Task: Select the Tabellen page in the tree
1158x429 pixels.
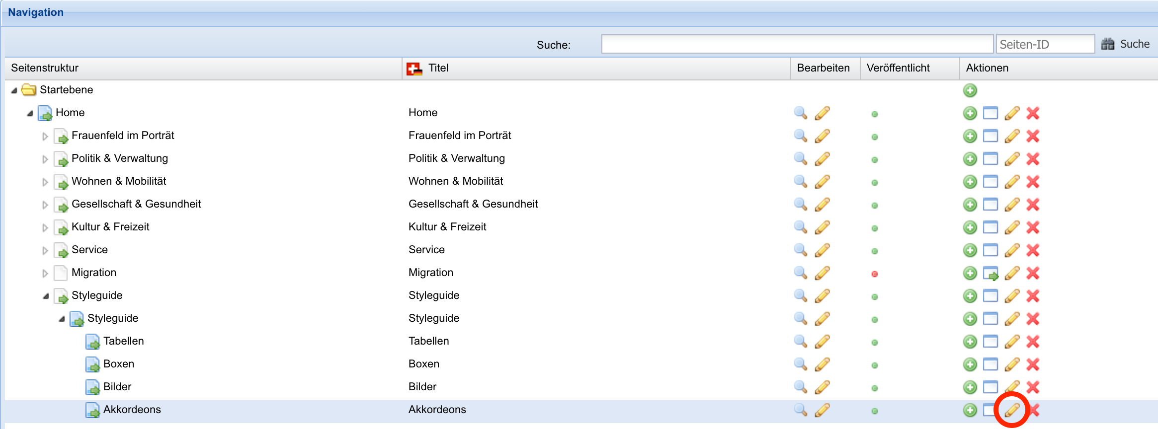Action: click(x=124, y=341)
